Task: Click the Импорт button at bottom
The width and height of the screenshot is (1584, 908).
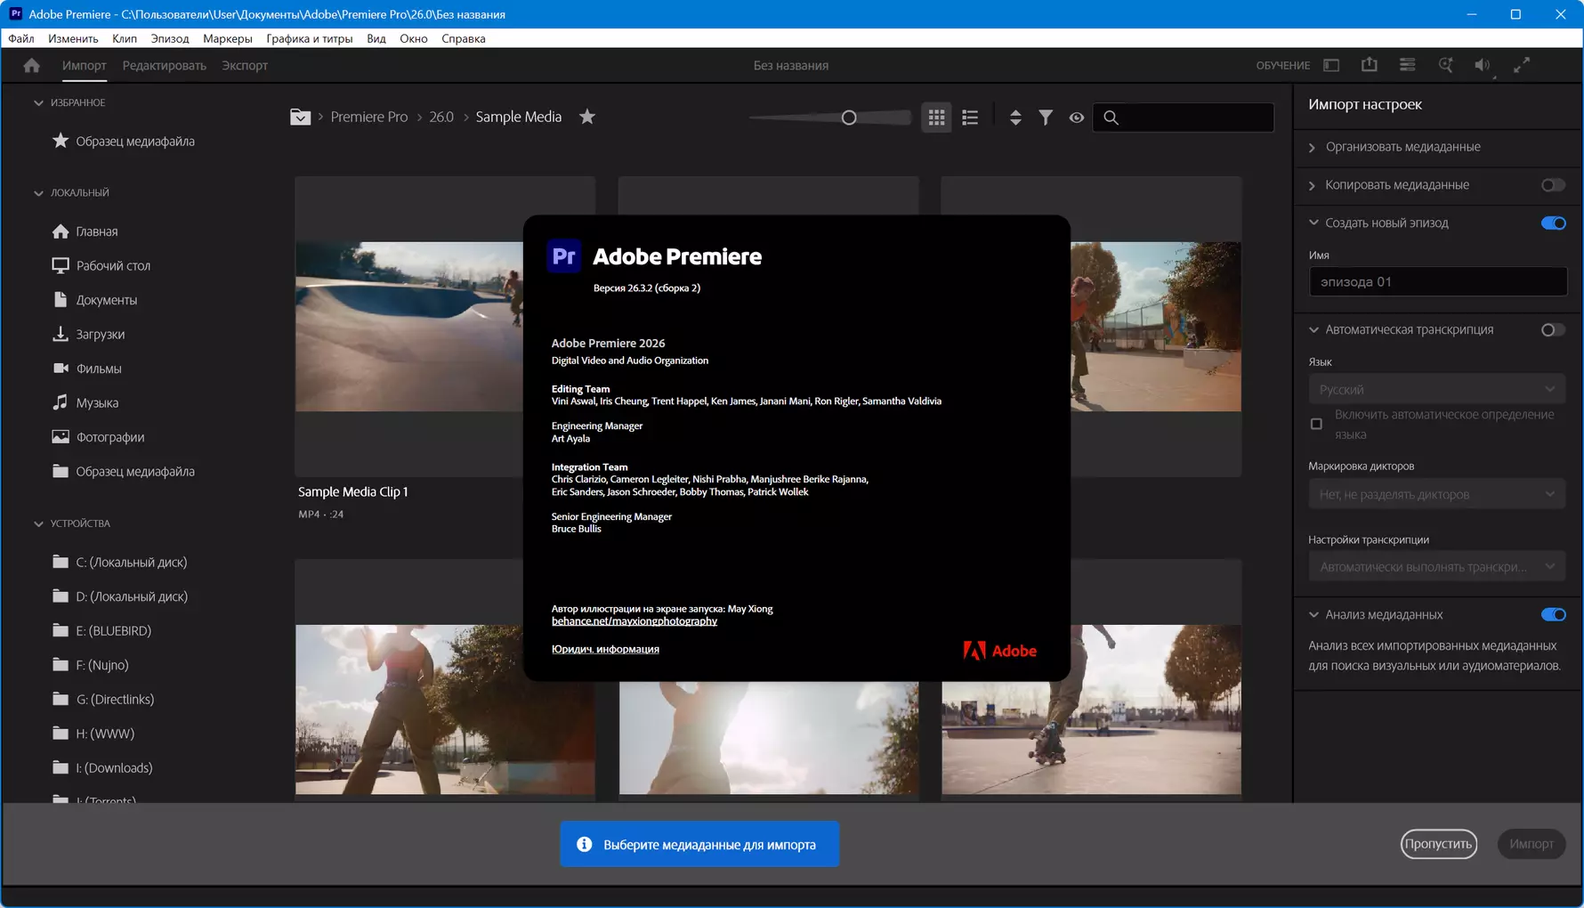Action: (x=1531, y=844)
